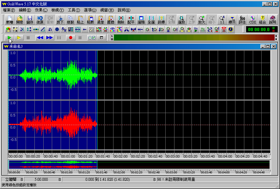
Task: Click the 放大 (Zoom In) icon
Action: click(202, 20)
